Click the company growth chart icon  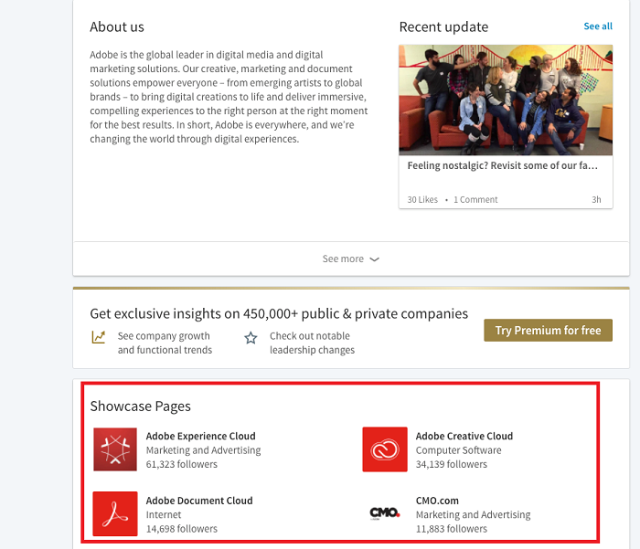tap(99, 337)
